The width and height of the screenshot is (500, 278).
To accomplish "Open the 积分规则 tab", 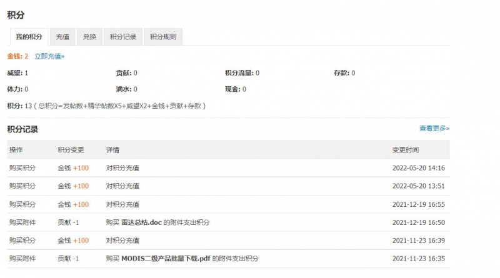I will [x=163, y=37].
